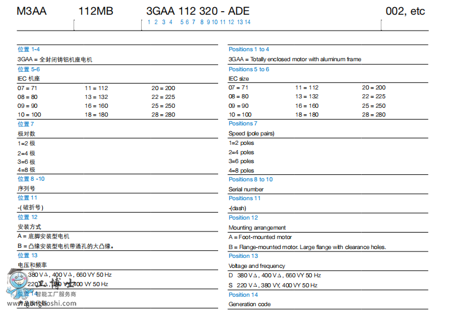Select the M3AA motor type text
The width and height of the screenshot is (451, 315).
click(x=32, y=11)
